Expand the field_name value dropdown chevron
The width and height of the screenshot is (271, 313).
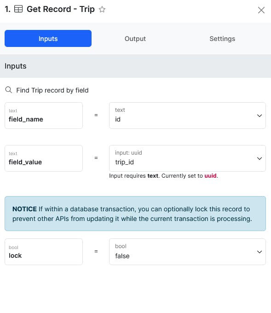pos(259,116)
